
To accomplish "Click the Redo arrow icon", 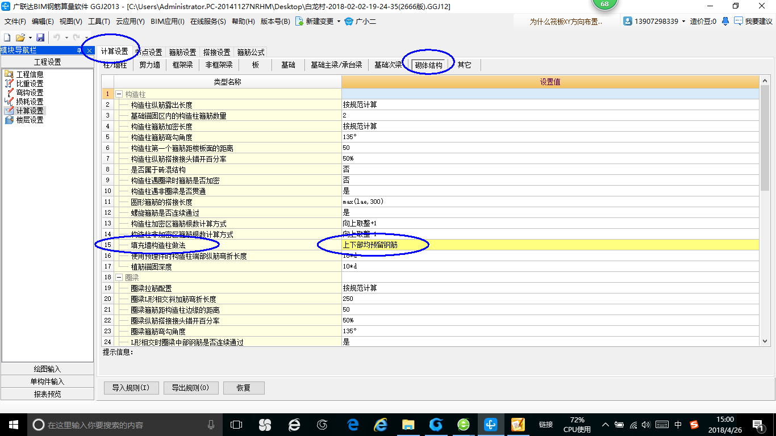I will click(x=76, y=37).
